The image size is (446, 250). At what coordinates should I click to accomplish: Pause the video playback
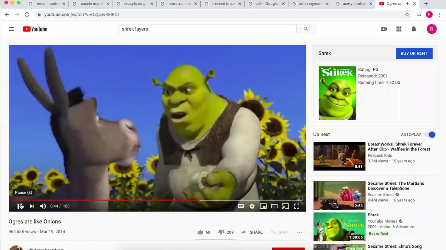pyautogui.click(x=20, y=206)
